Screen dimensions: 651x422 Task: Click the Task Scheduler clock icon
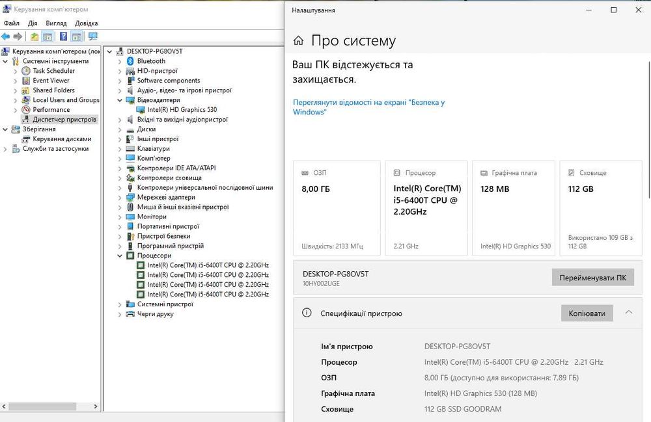point(26,71)
